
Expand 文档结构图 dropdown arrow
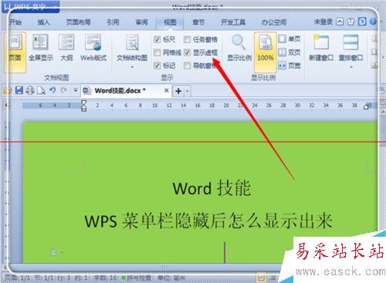pos(132,67)
